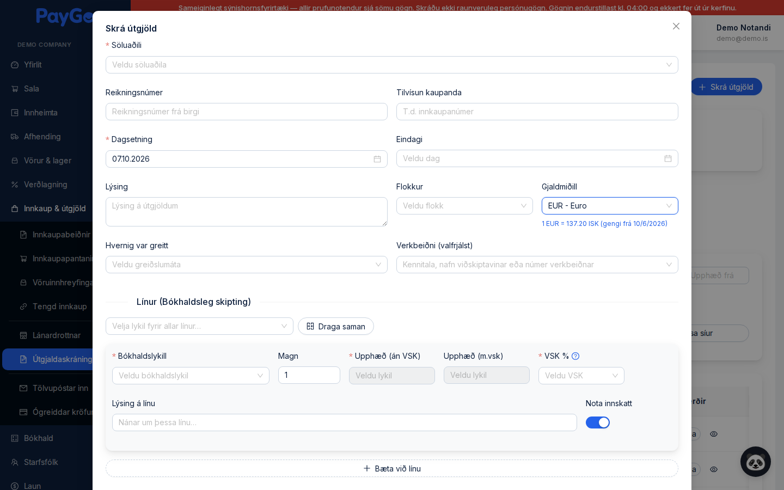Image resolution: width=784 pixels, height=490 pixels.
Task: Click the Bókhald sidebar icon
Action: pos(15,438)
